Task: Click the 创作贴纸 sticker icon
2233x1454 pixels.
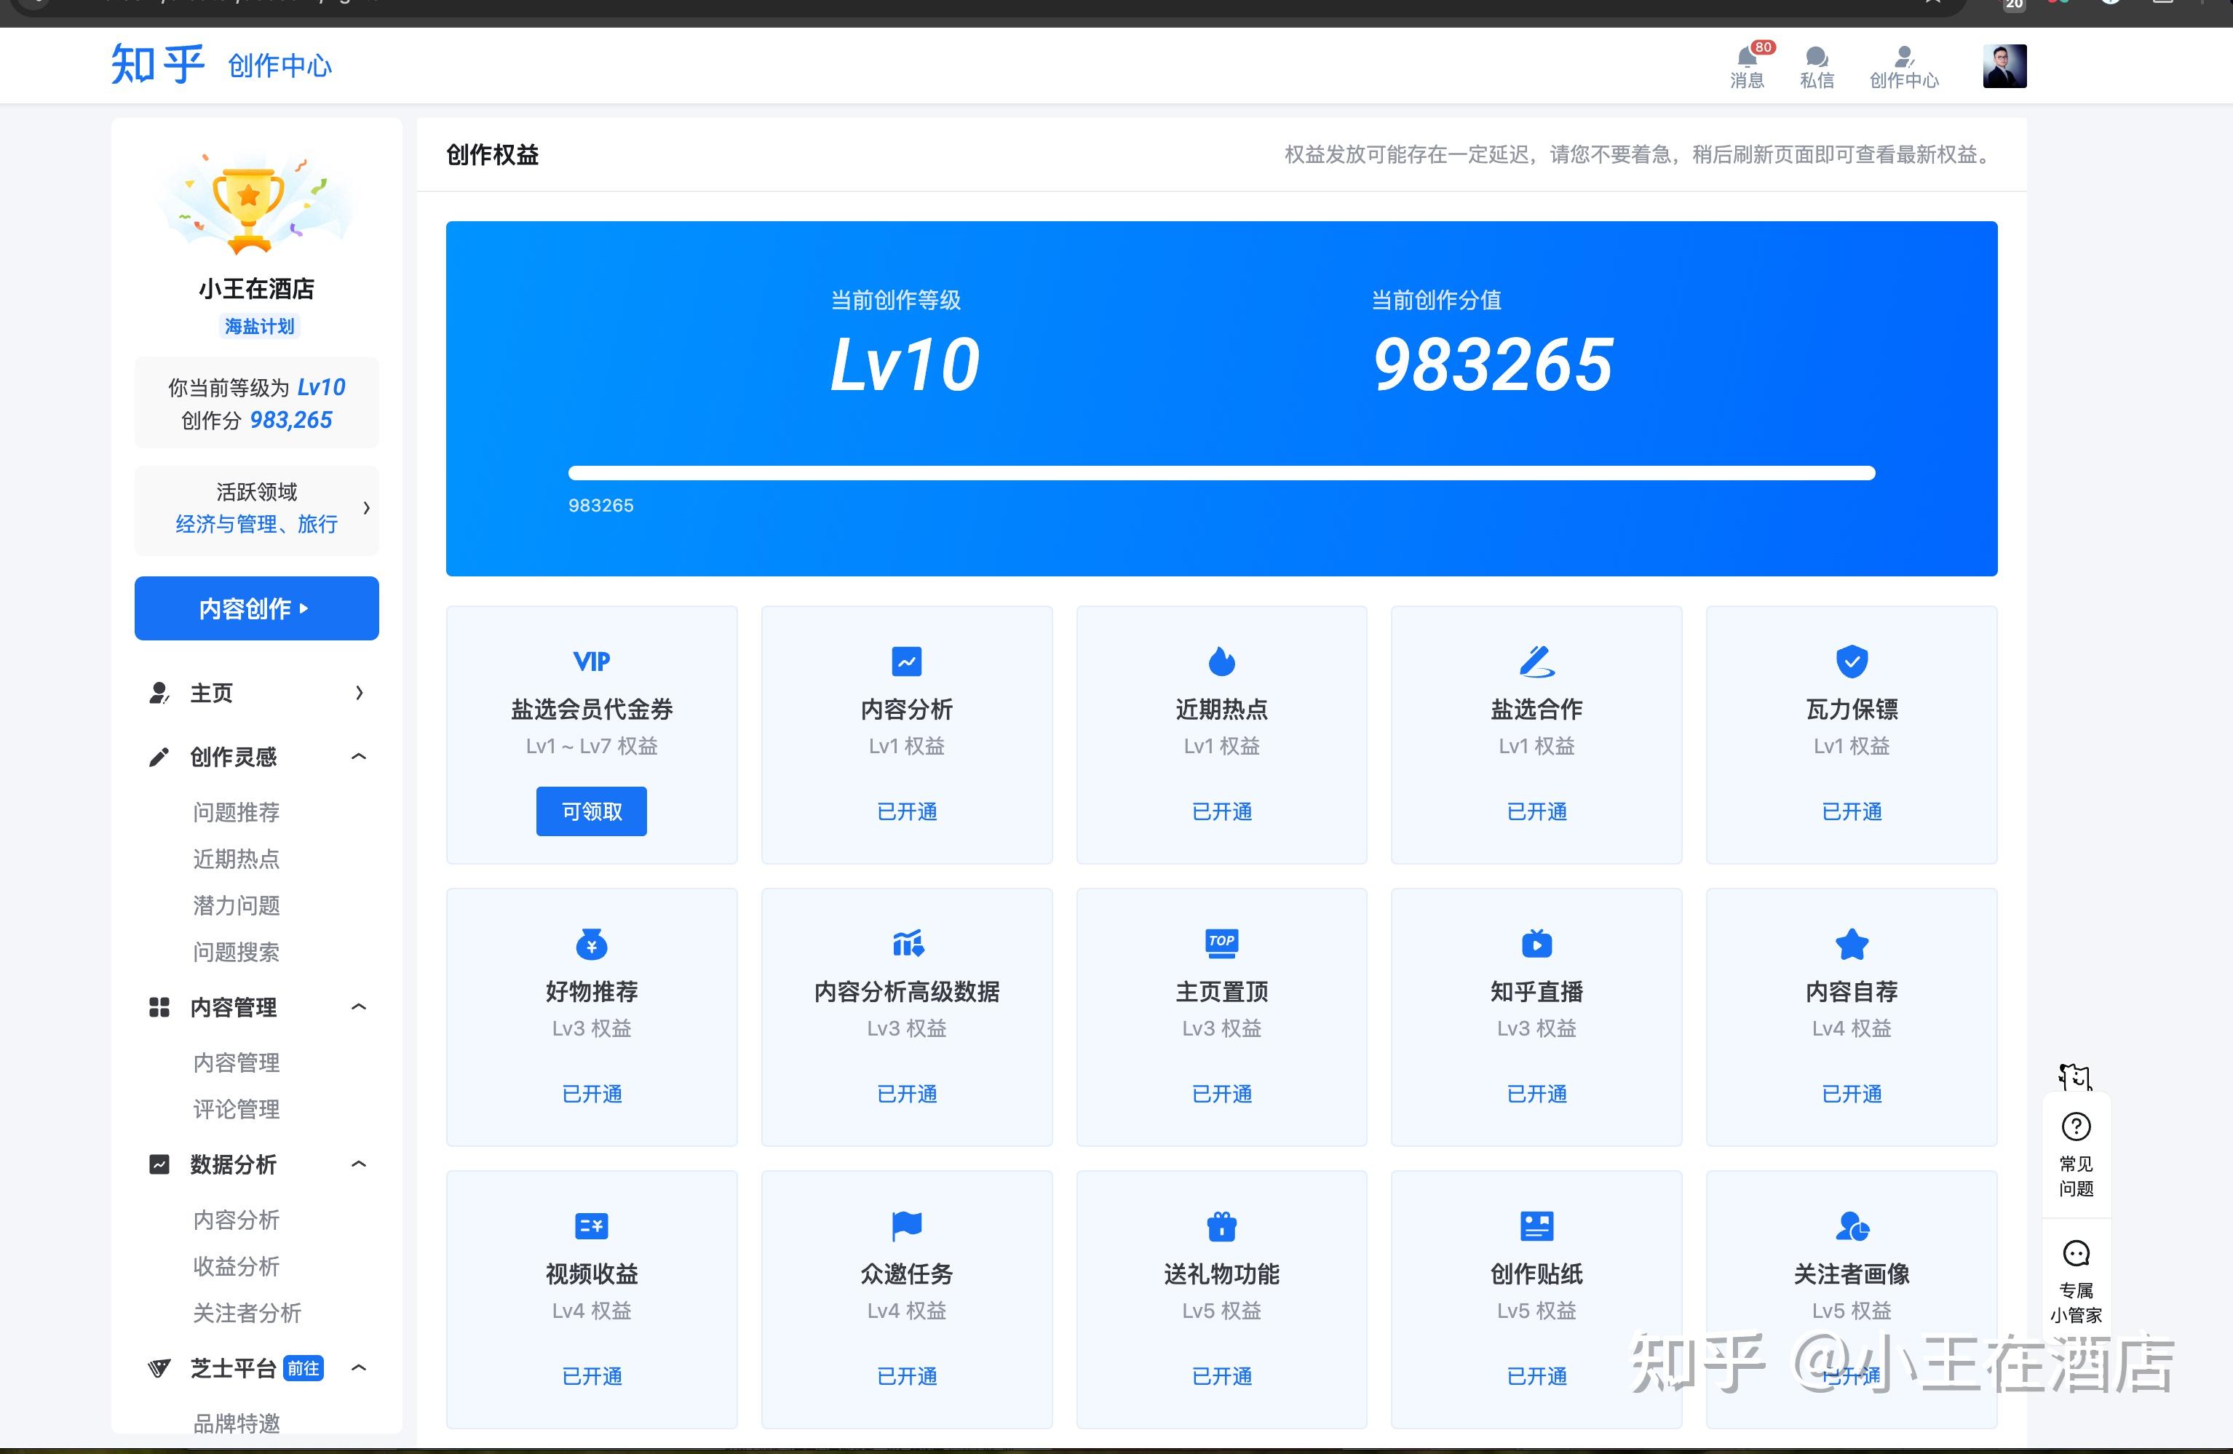Action: click(x=1537, y=1226)
